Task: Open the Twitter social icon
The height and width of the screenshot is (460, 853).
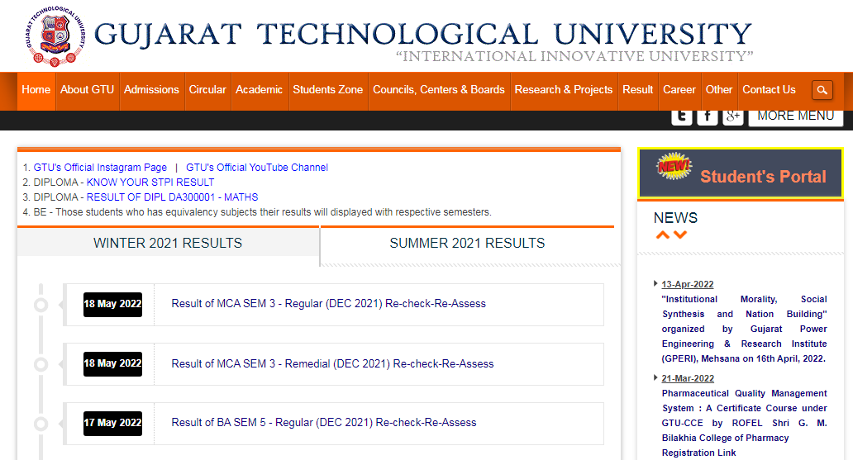Action: [x=682, y=116]
